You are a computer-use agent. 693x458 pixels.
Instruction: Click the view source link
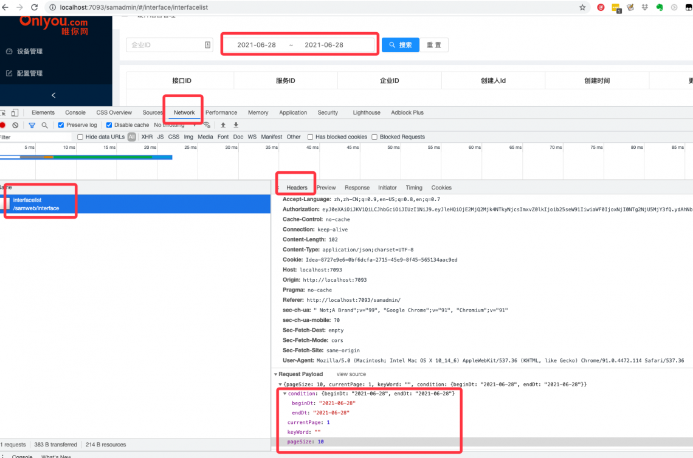coord(351,374)
